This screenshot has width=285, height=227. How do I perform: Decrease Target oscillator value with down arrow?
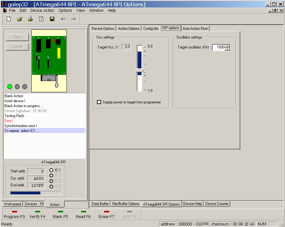(228, 49)
